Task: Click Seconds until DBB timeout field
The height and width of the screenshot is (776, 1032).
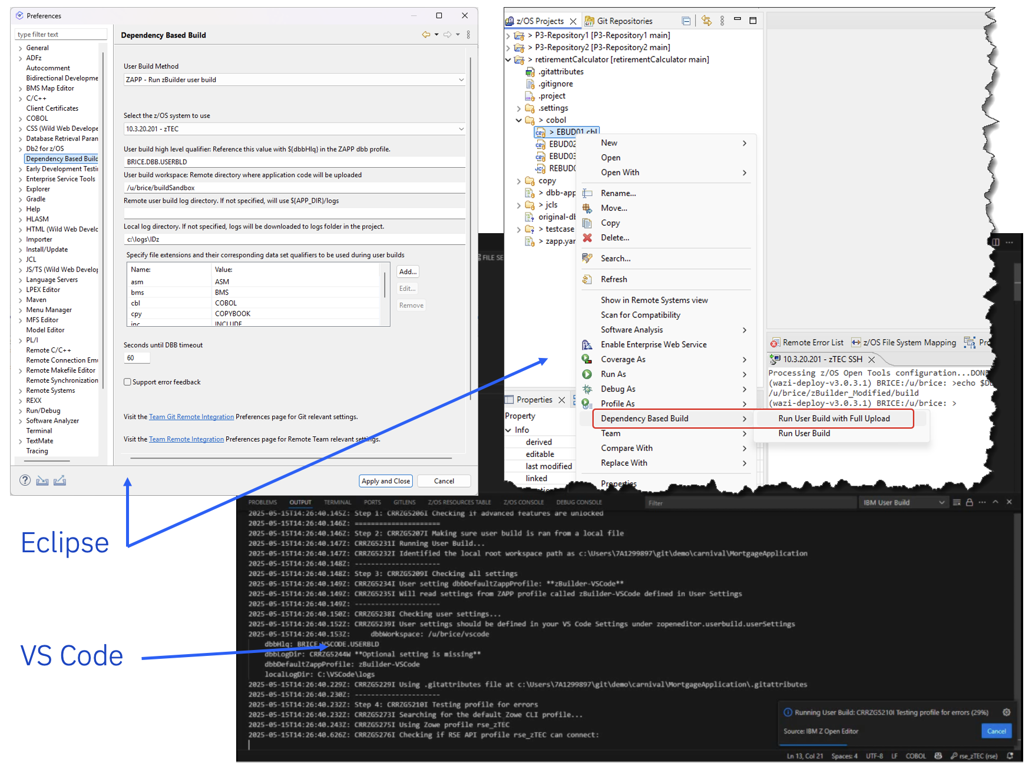Action: [137, 358]
